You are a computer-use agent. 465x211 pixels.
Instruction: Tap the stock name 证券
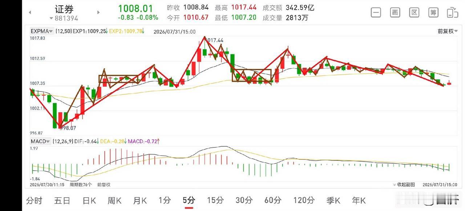click(x=64, y=9)
